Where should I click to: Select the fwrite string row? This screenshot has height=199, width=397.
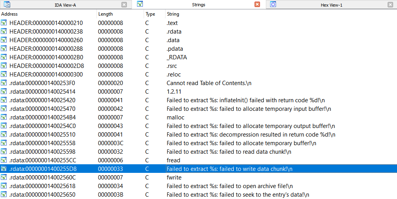coord(198,178)
